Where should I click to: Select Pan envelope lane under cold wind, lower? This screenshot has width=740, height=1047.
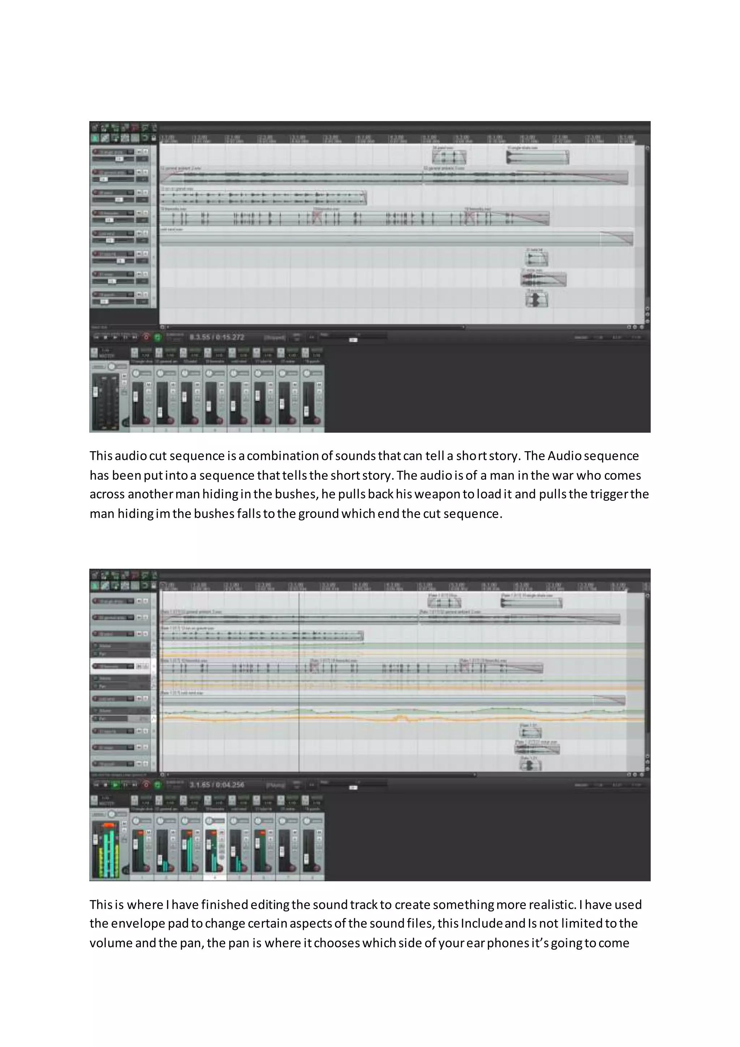121,719
